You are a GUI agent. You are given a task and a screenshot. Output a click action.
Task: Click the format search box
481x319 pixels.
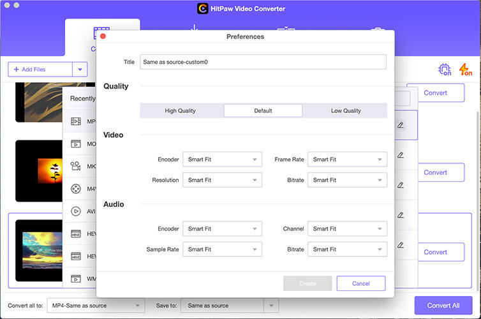tap(402, 98)
